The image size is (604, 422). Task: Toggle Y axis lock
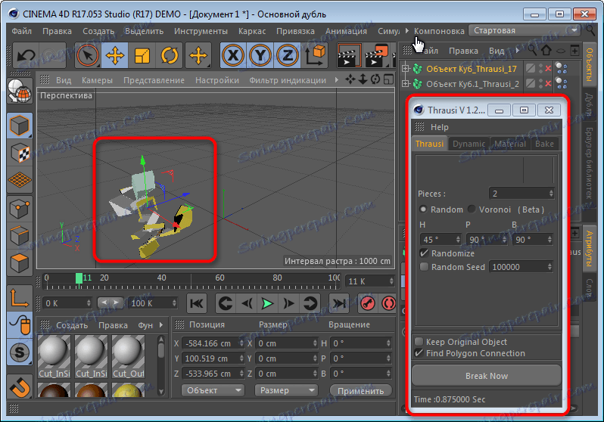260,56
